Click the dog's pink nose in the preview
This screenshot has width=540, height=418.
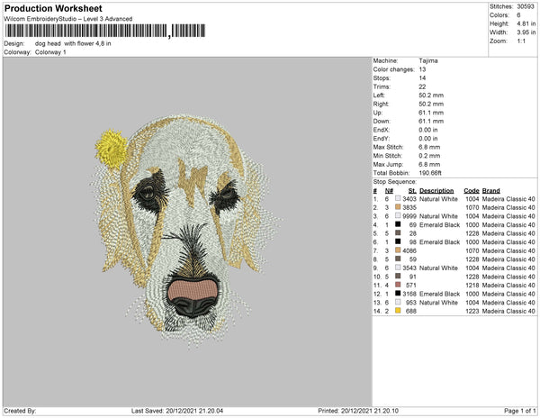tap(193, 287)
